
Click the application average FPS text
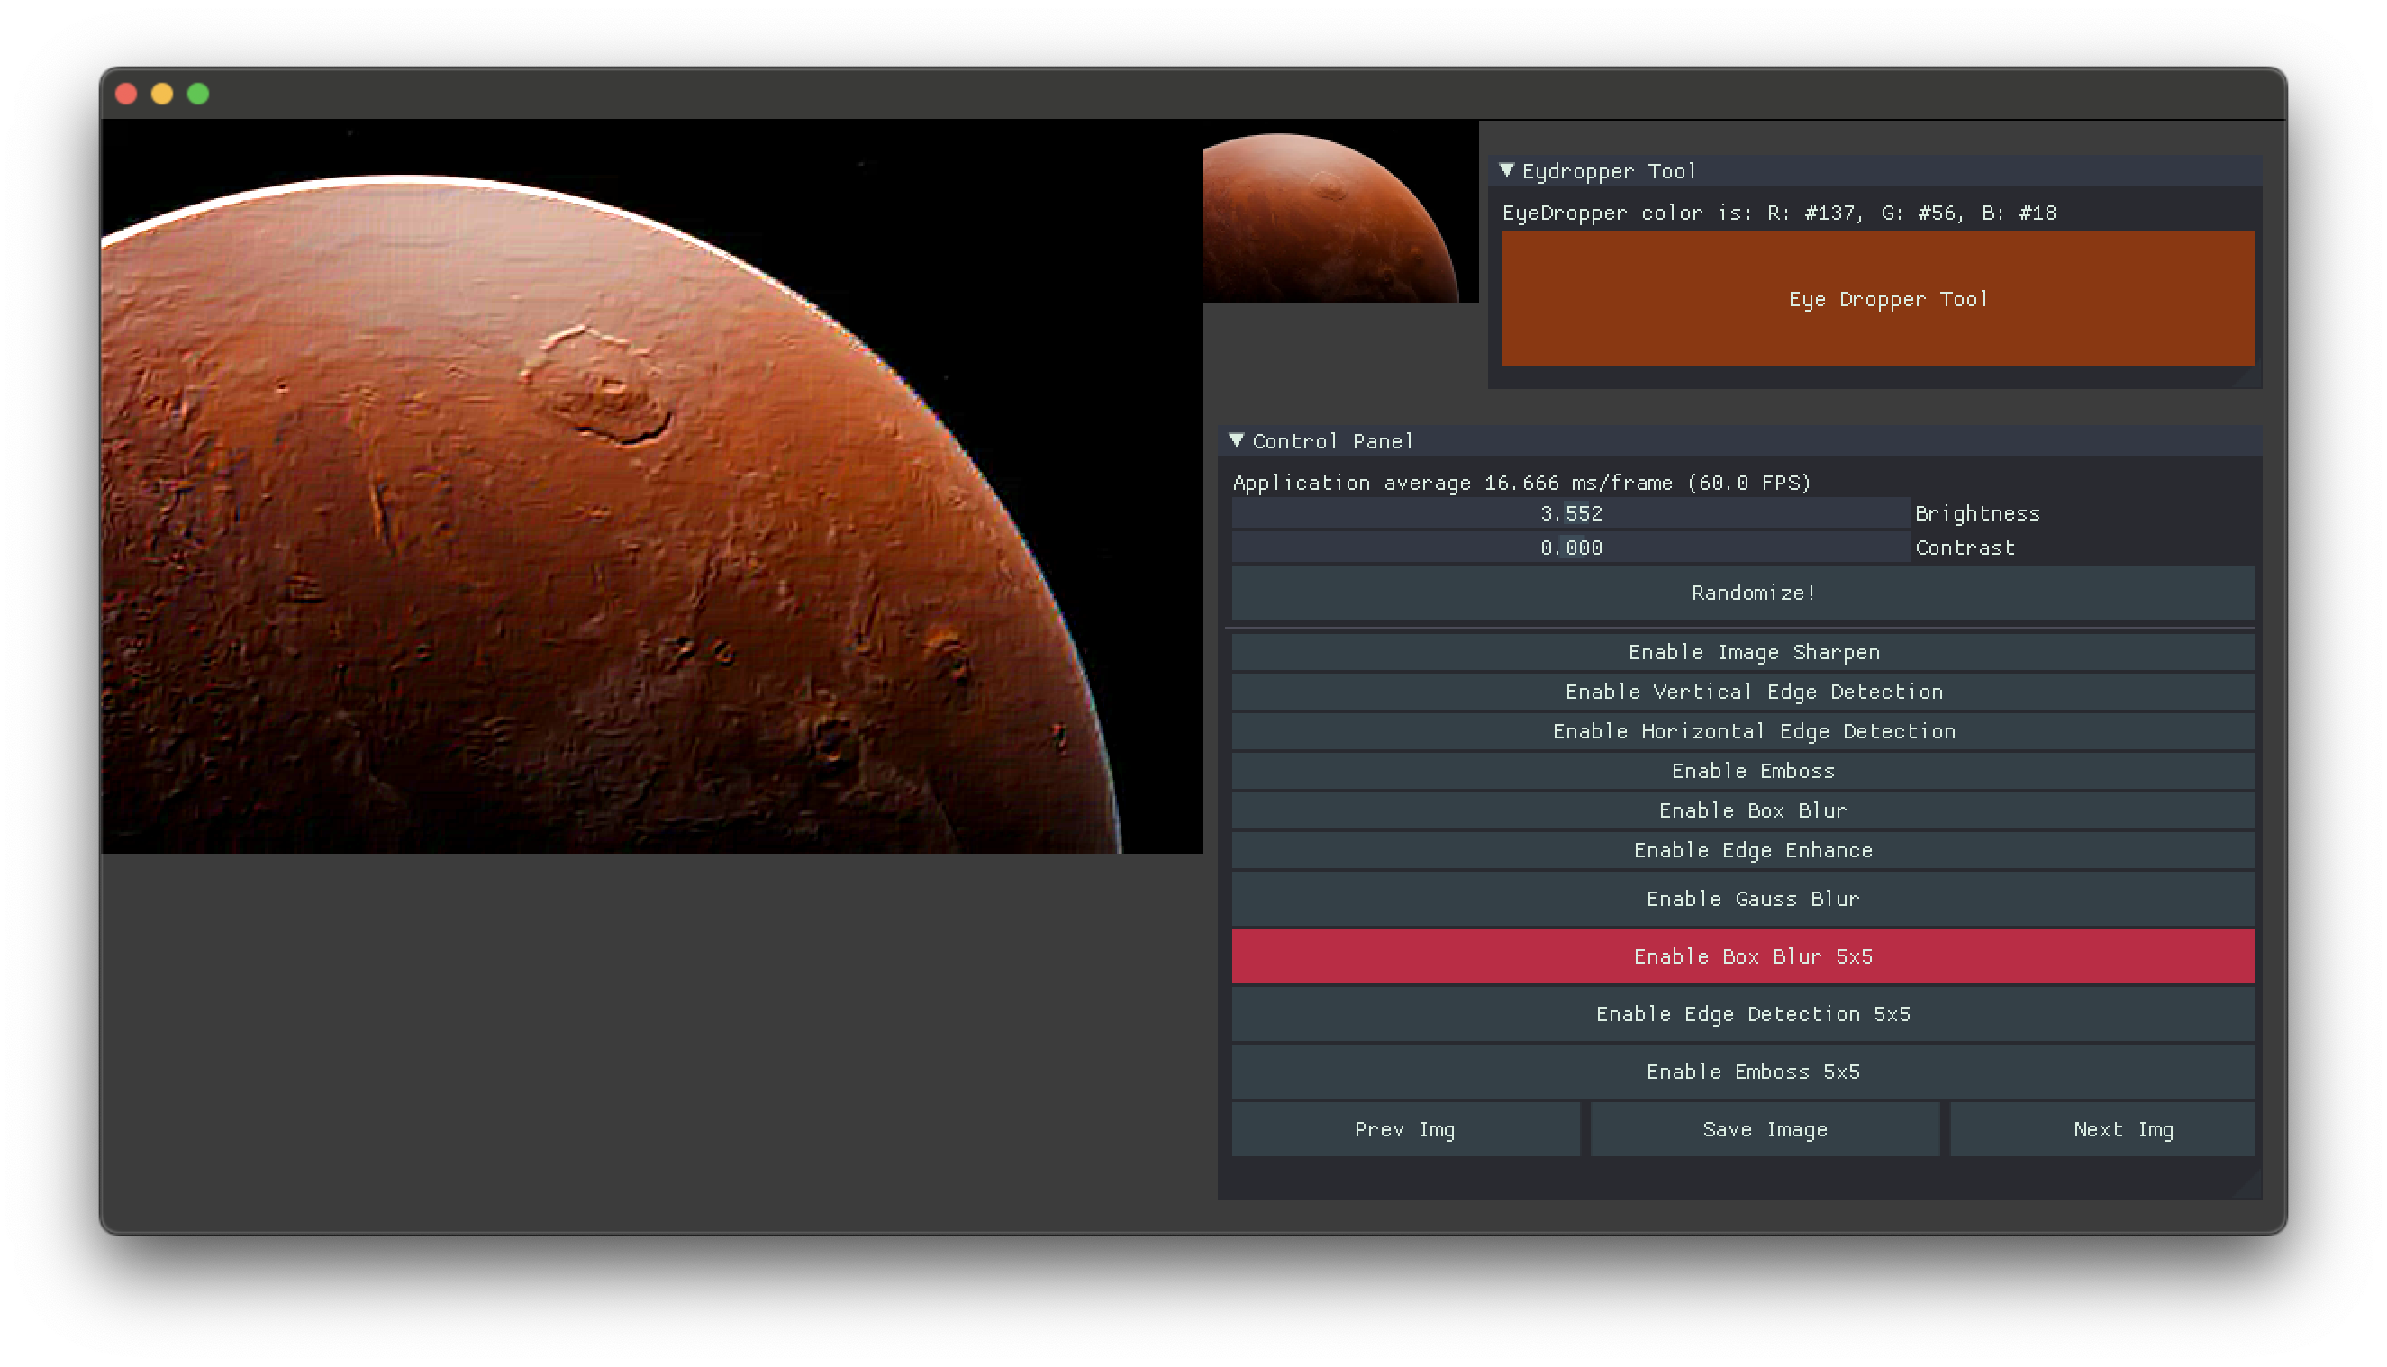pos(1521,483)
